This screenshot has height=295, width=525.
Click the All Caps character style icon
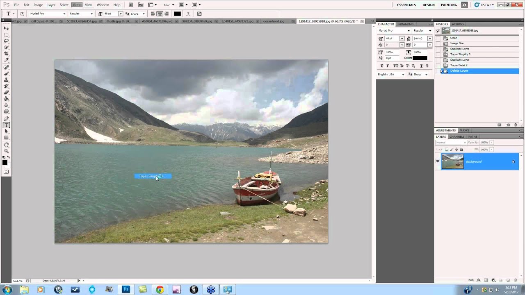(x=395, y=66)
